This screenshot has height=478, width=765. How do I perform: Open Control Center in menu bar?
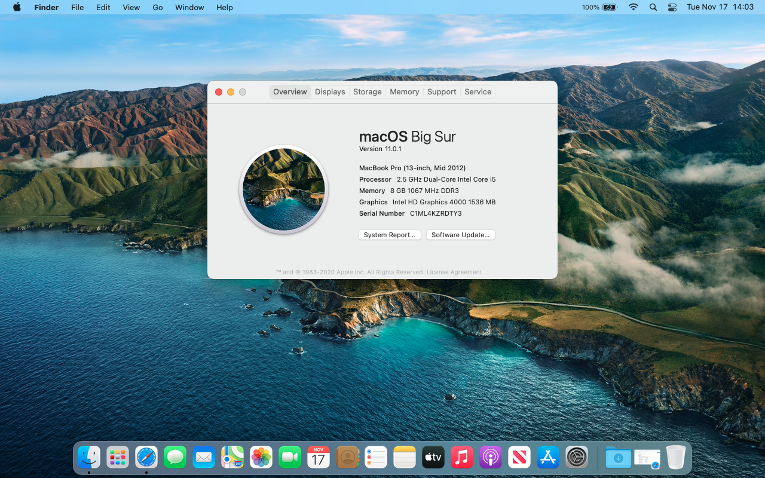(x=672, y=7)
